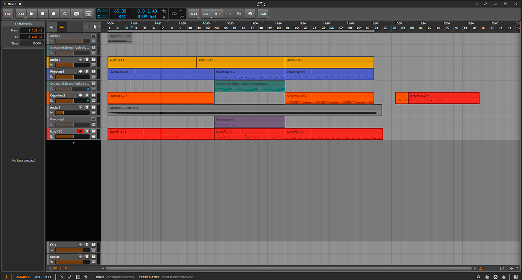Screen dimensions: 522x280
Task: Close the New 8 project tab
Action: tap(20, 4)
